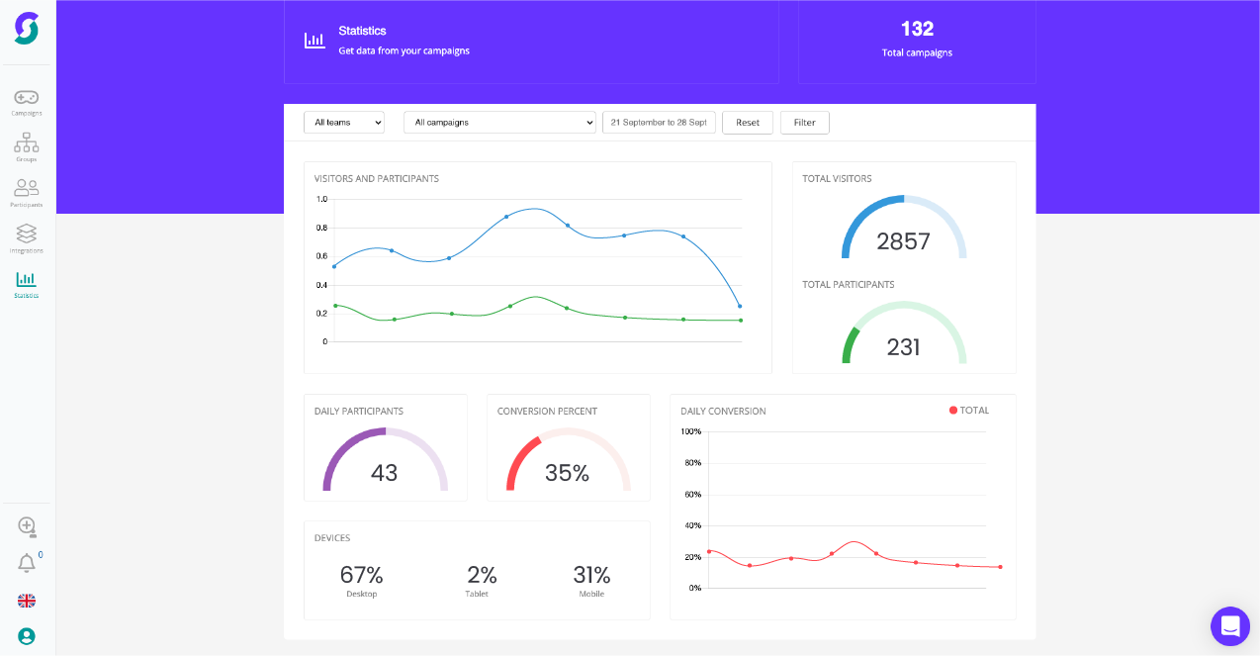
Task: Apply with the Filter button
Action: pyautogui.click(x=805, y=123)
